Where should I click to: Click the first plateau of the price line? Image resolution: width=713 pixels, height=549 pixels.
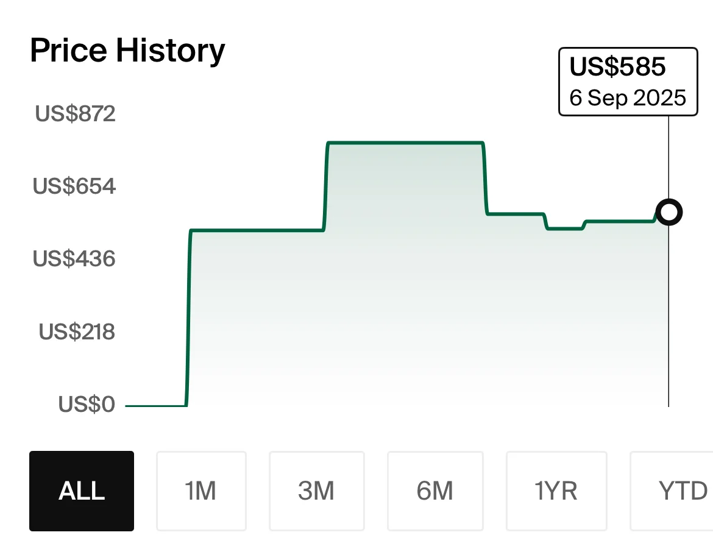[x=256, y=230]
